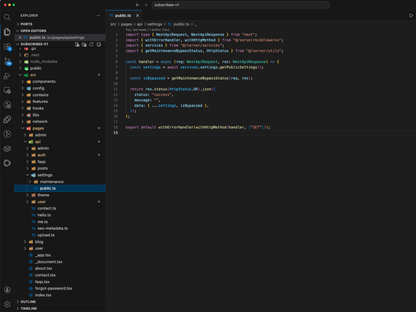416x312 pixels.
Task: Click the pages breadcrumb
Action: tap(126, 24)
